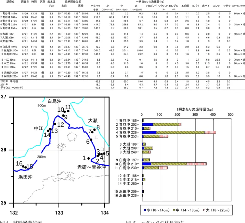The image size is (245, 223).
Task: Click station number 6 on the map
Action: (x=88, y=142)
